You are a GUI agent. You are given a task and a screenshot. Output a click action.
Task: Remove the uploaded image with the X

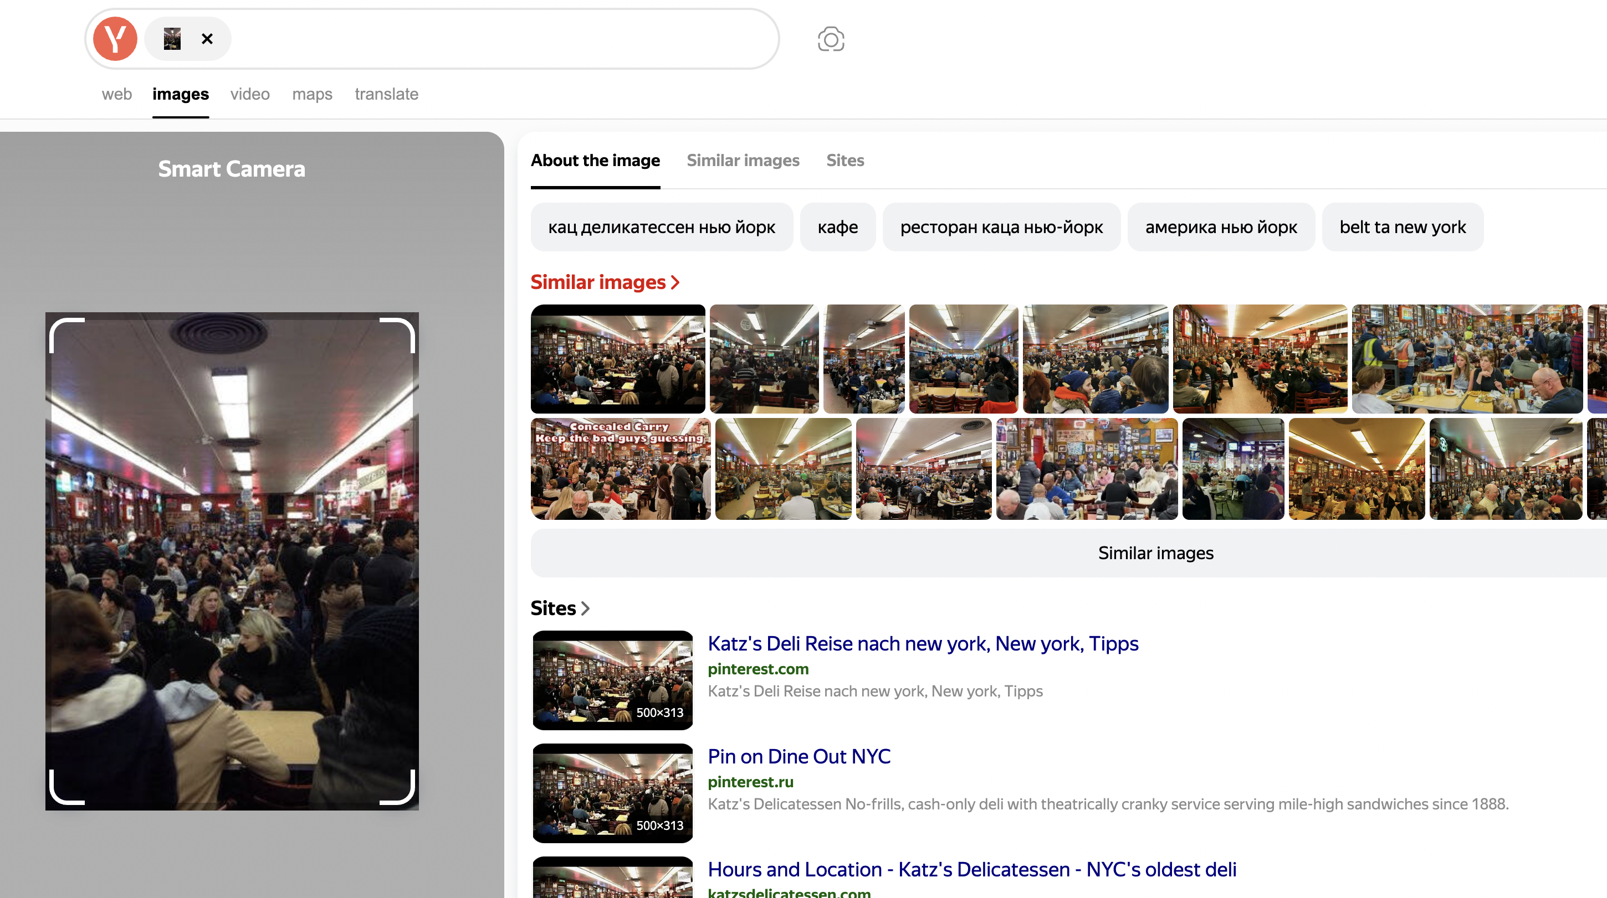207,39
